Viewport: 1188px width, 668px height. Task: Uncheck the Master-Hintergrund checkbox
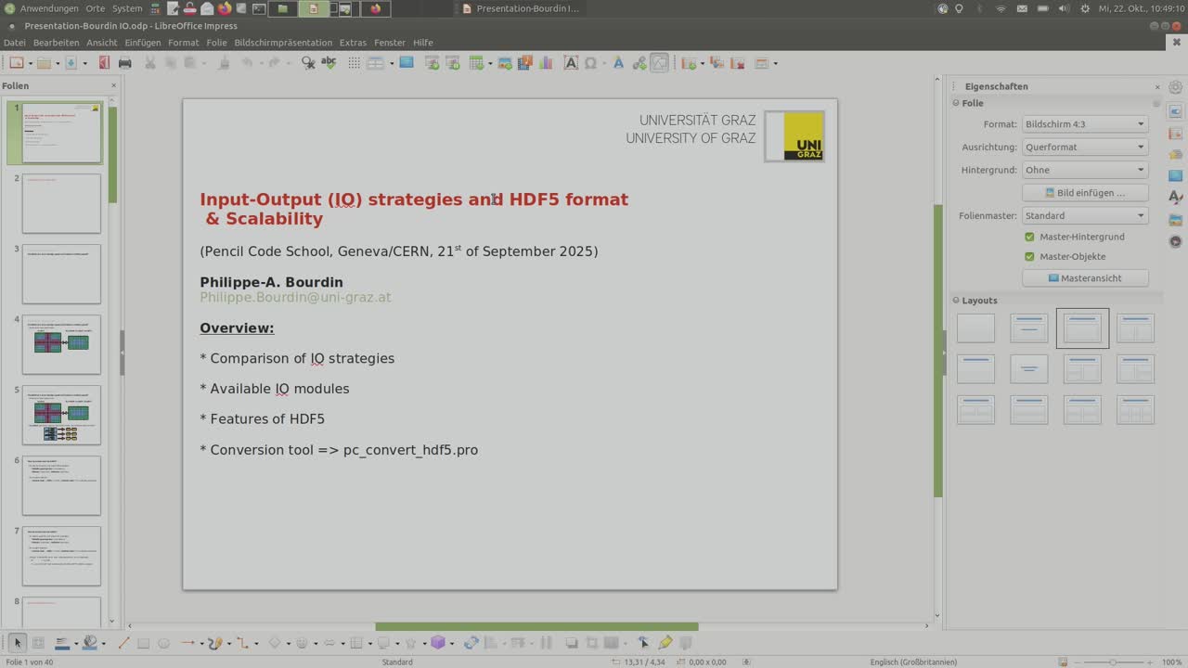coord(1029,237)
